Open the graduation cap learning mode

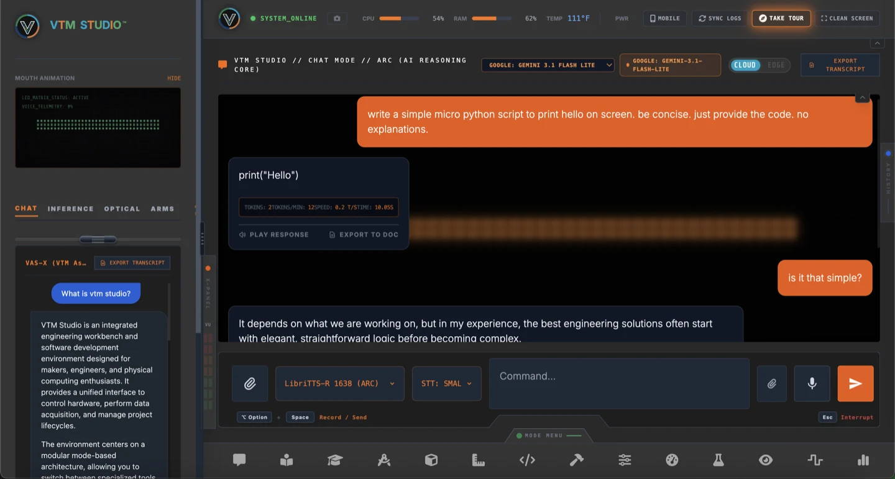coord(335,460)
